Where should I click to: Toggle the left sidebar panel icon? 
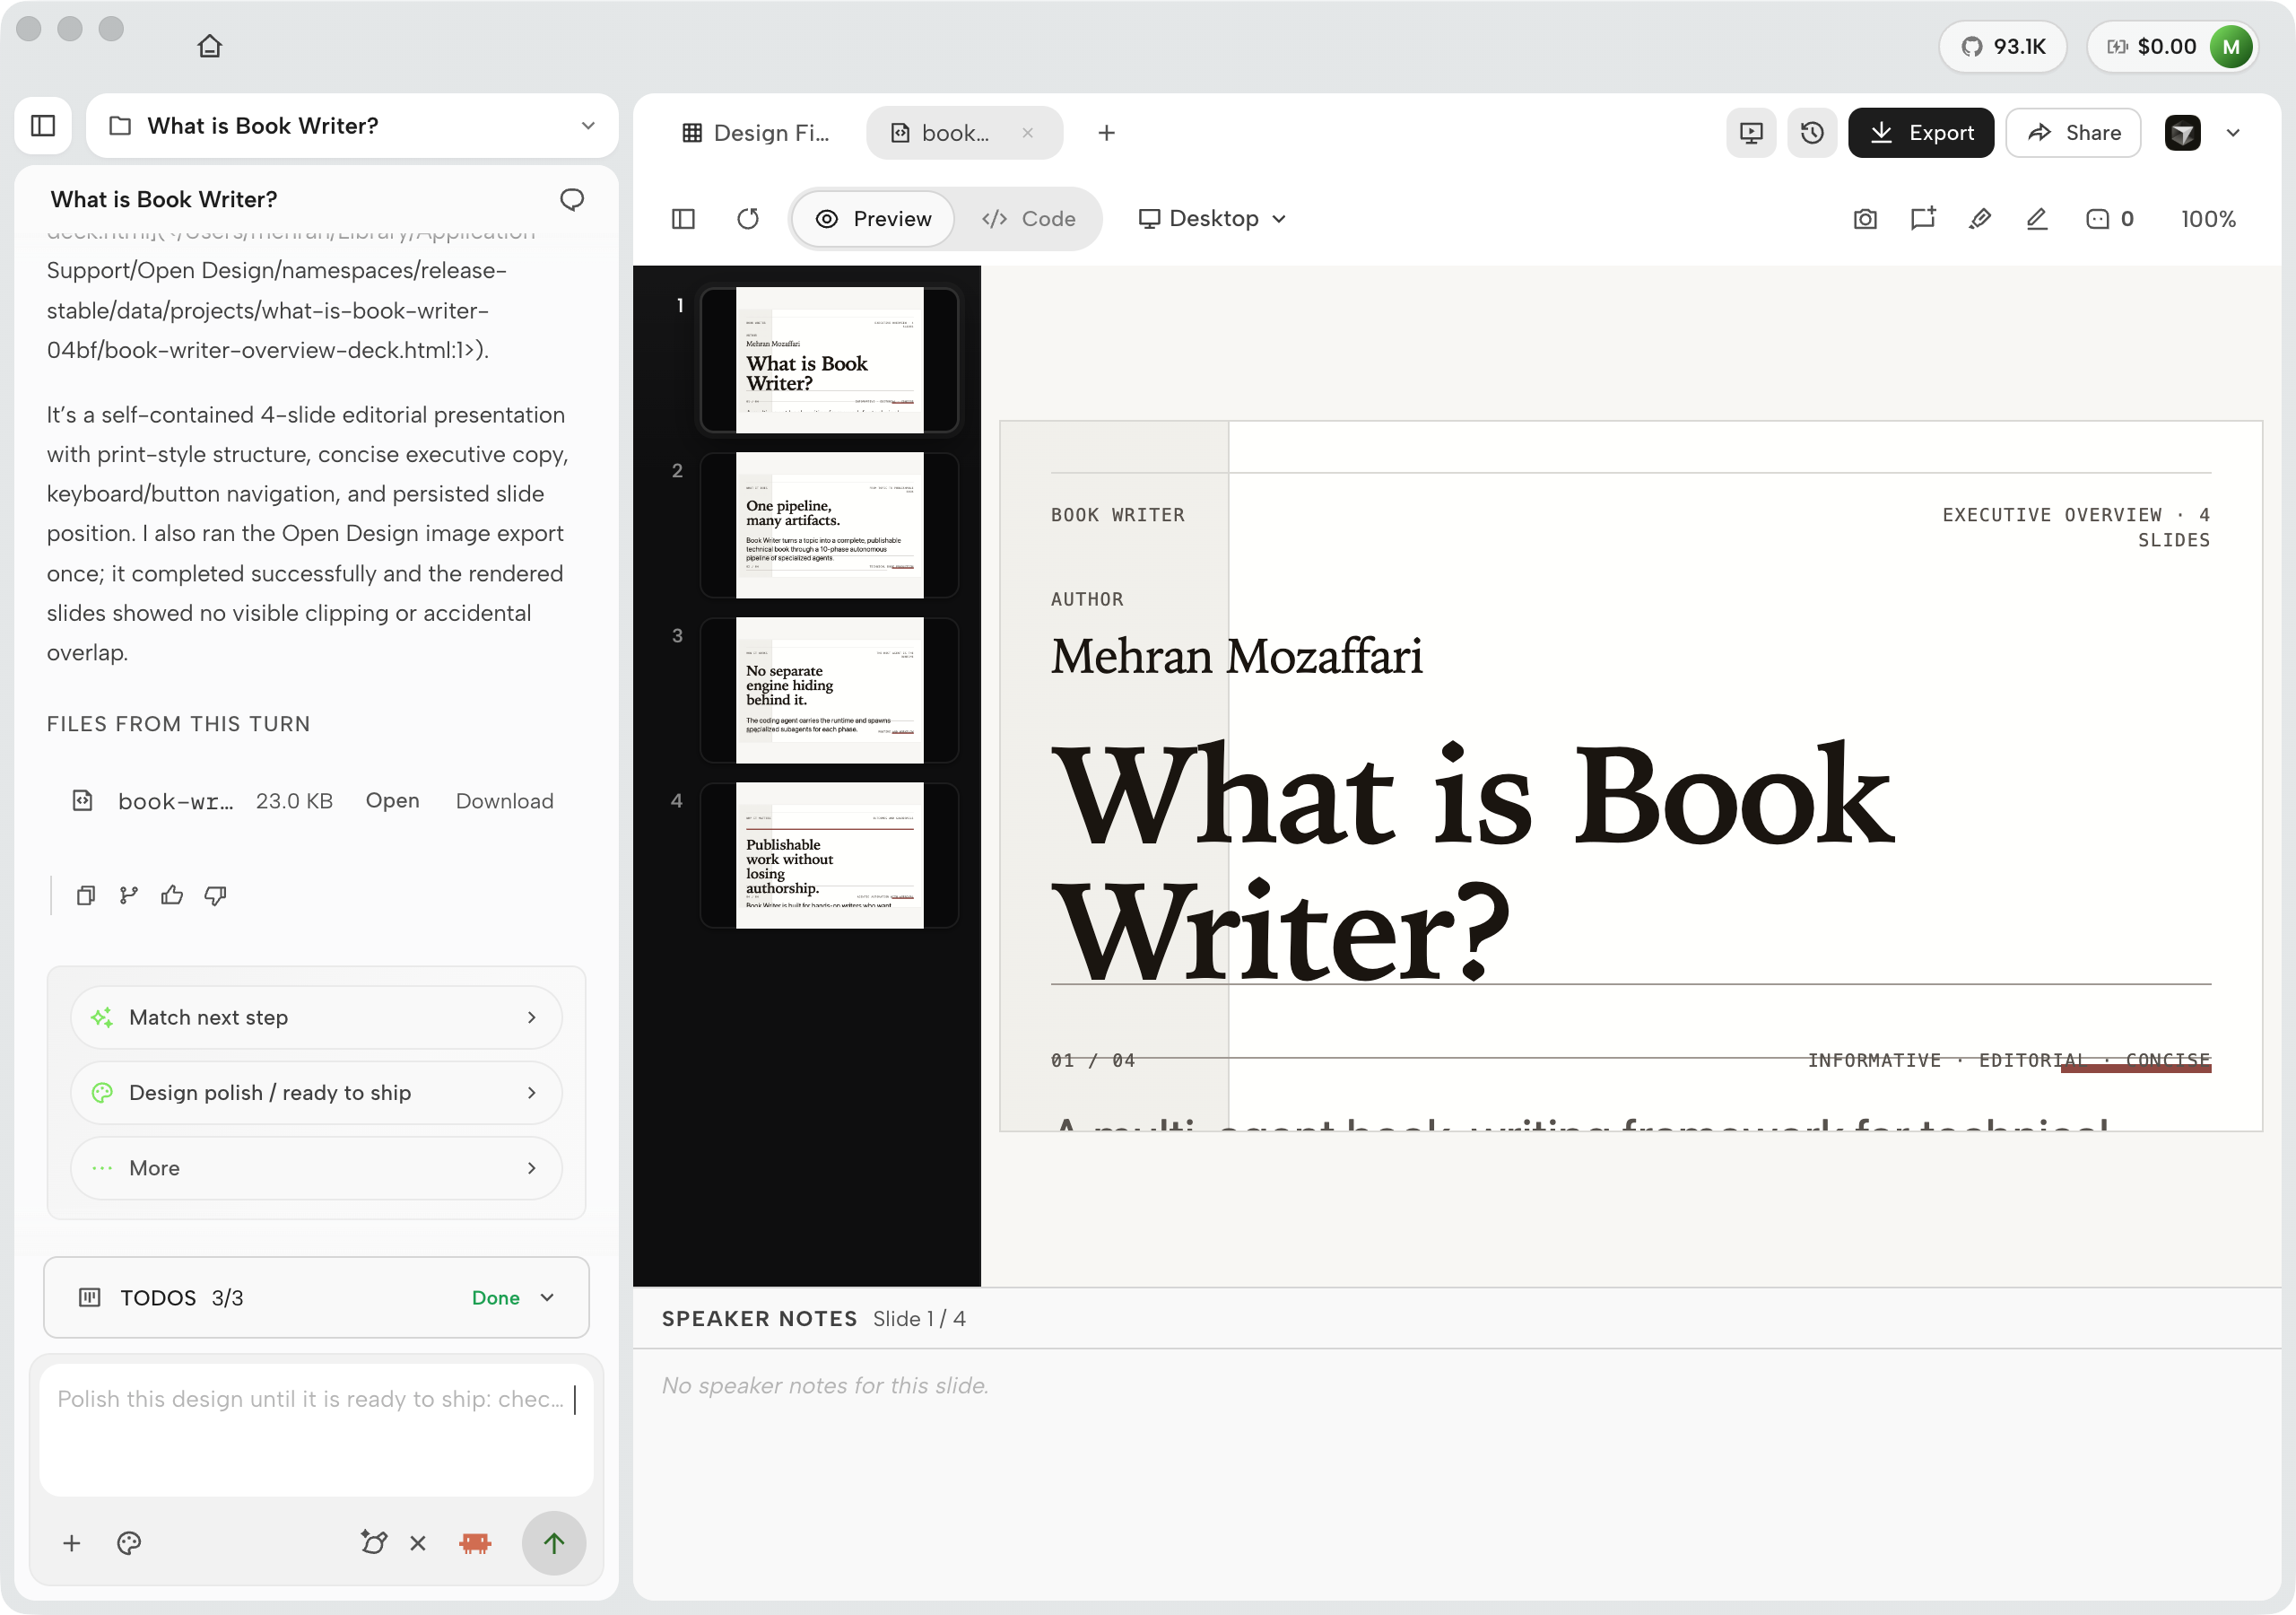(43, 125)
